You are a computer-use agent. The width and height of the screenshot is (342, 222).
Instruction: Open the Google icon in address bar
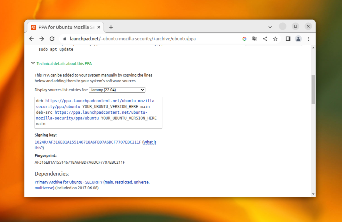[244, 39]
